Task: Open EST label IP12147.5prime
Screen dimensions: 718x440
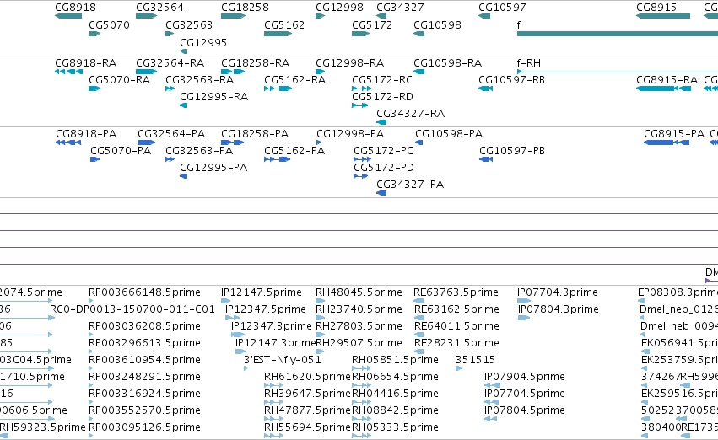Action: [262, 292]
